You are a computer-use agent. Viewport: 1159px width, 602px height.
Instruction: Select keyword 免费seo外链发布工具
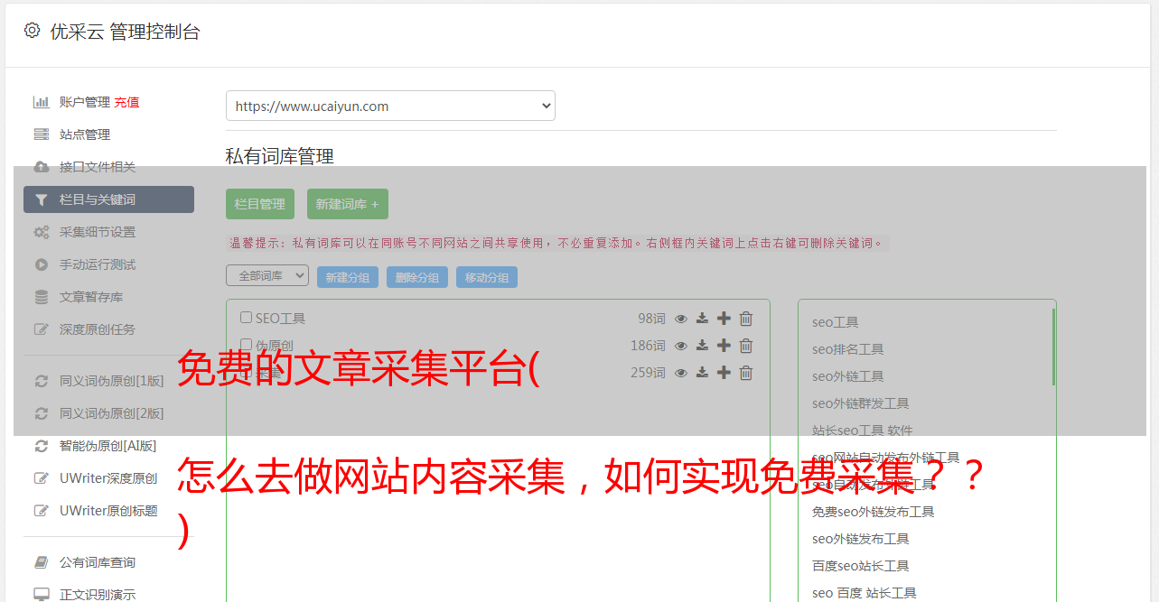(873, 512)
